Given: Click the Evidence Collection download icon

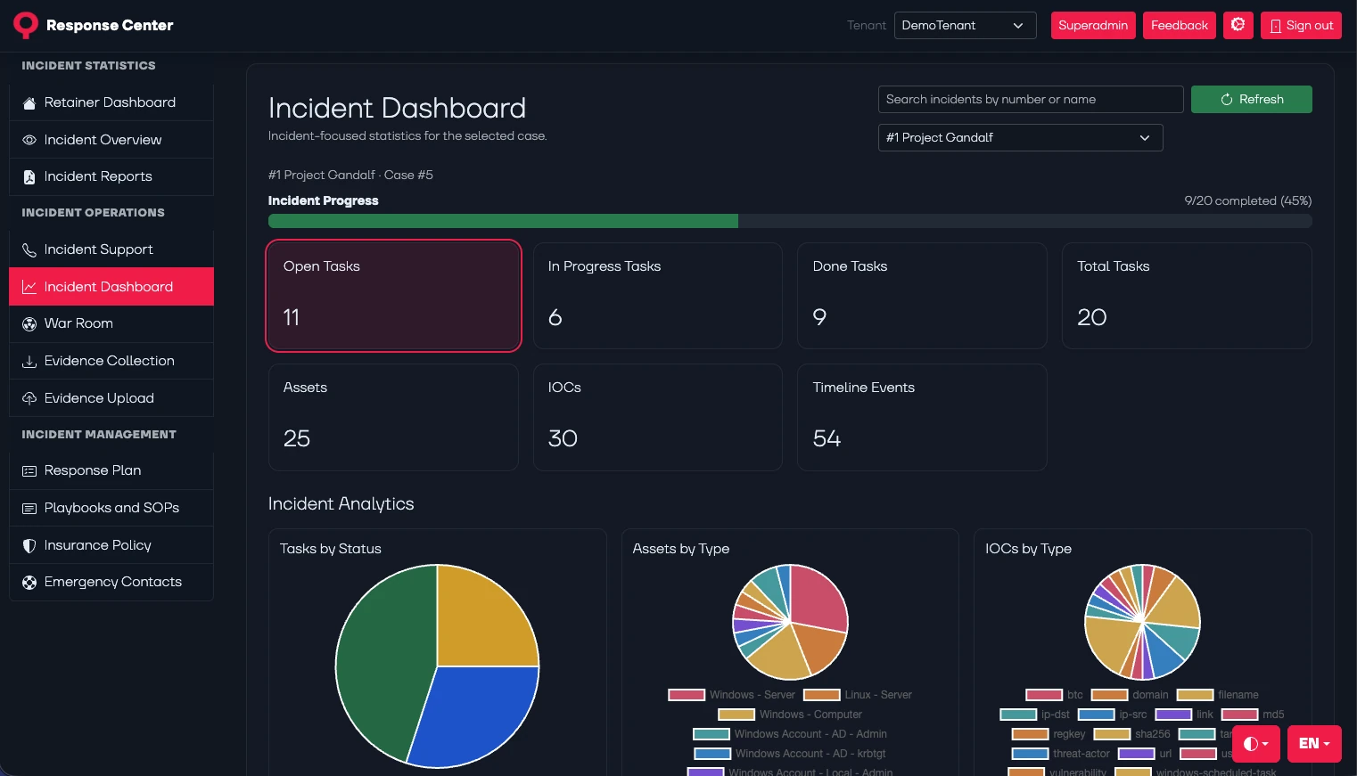Looking at the screenshot, I should pos(29,361).
